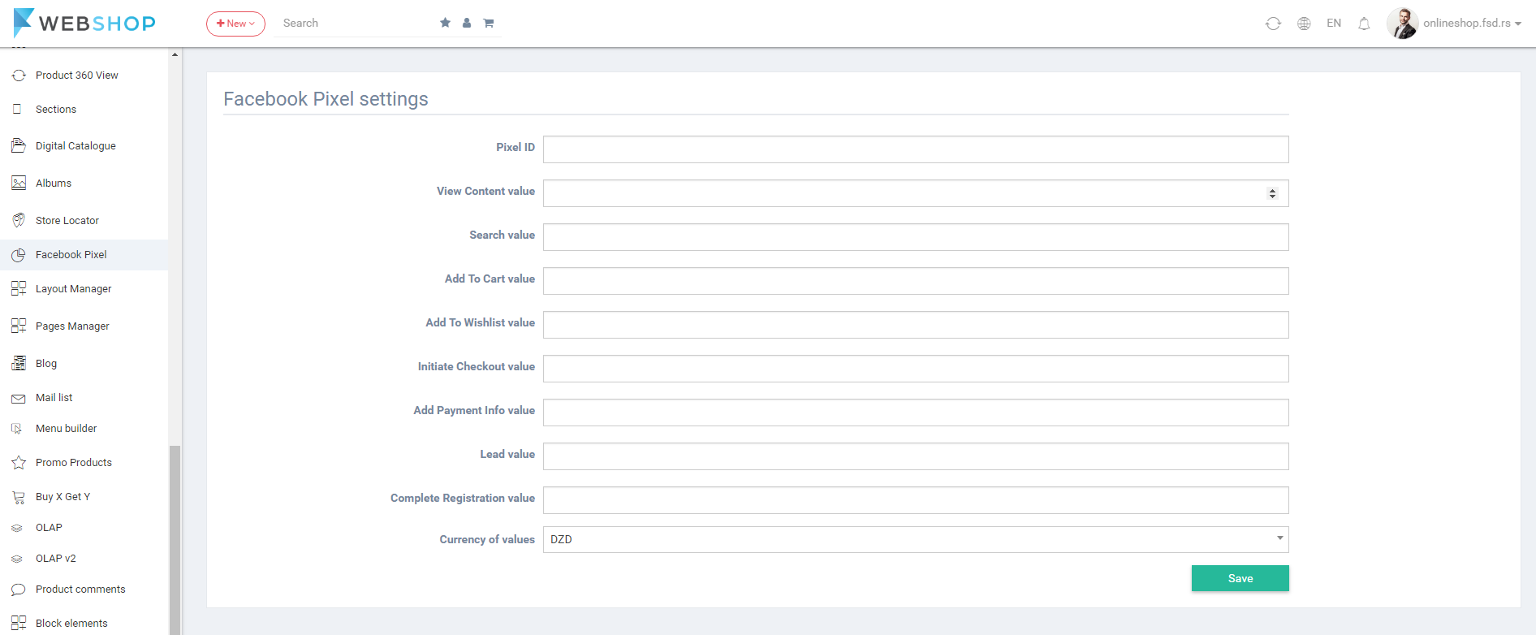Click the Sections sidebar icon
1536x635 pixels.
17,109
